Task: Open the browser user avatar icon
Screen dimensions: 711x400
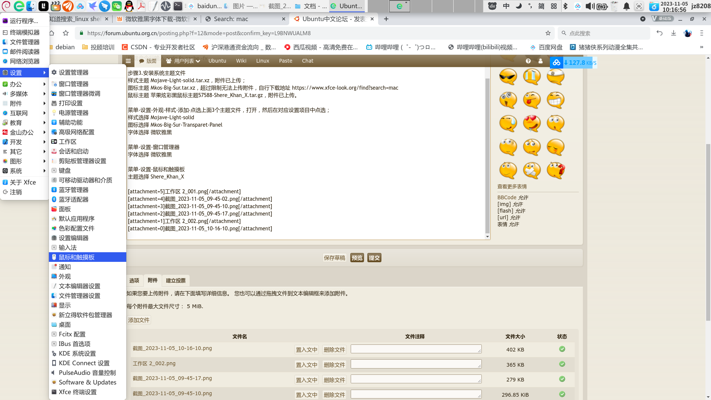Action: click(688, 33)
